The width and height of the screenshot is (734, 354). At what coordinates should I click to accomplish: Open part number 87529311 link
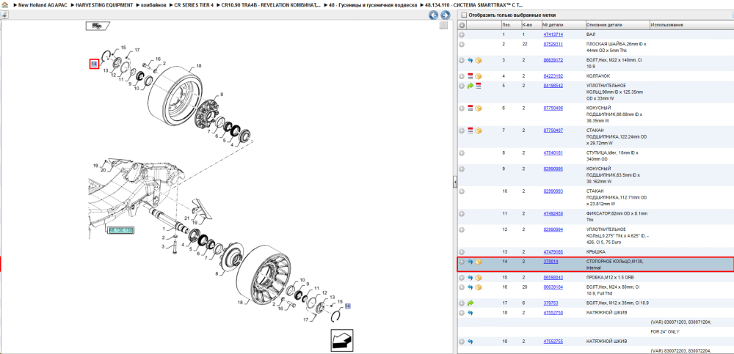coord(553,44)
